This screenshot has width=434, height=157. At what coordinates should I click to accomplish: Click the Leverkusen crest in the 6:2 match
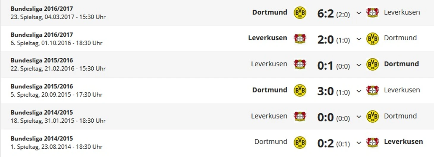[372, 13]
